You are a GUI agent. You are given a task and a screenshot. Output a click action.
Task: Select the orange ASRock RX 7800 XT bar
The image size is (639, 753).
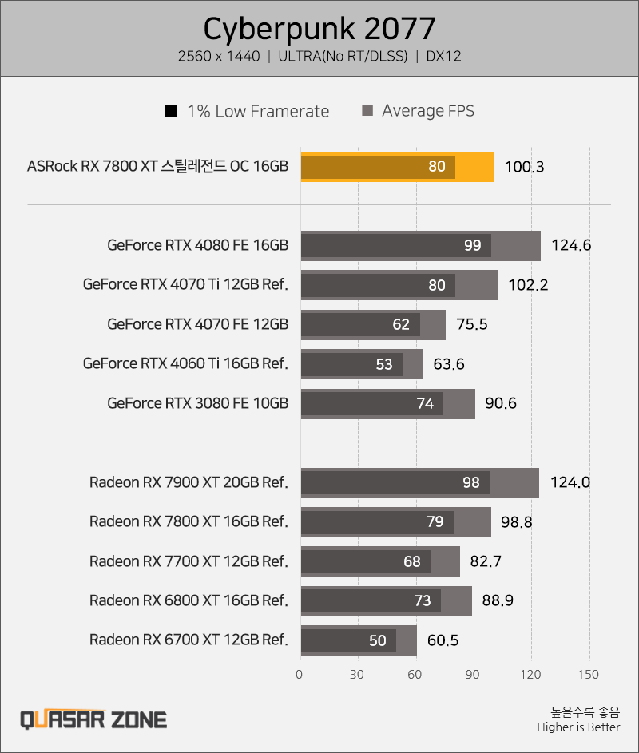pos(397,167)
